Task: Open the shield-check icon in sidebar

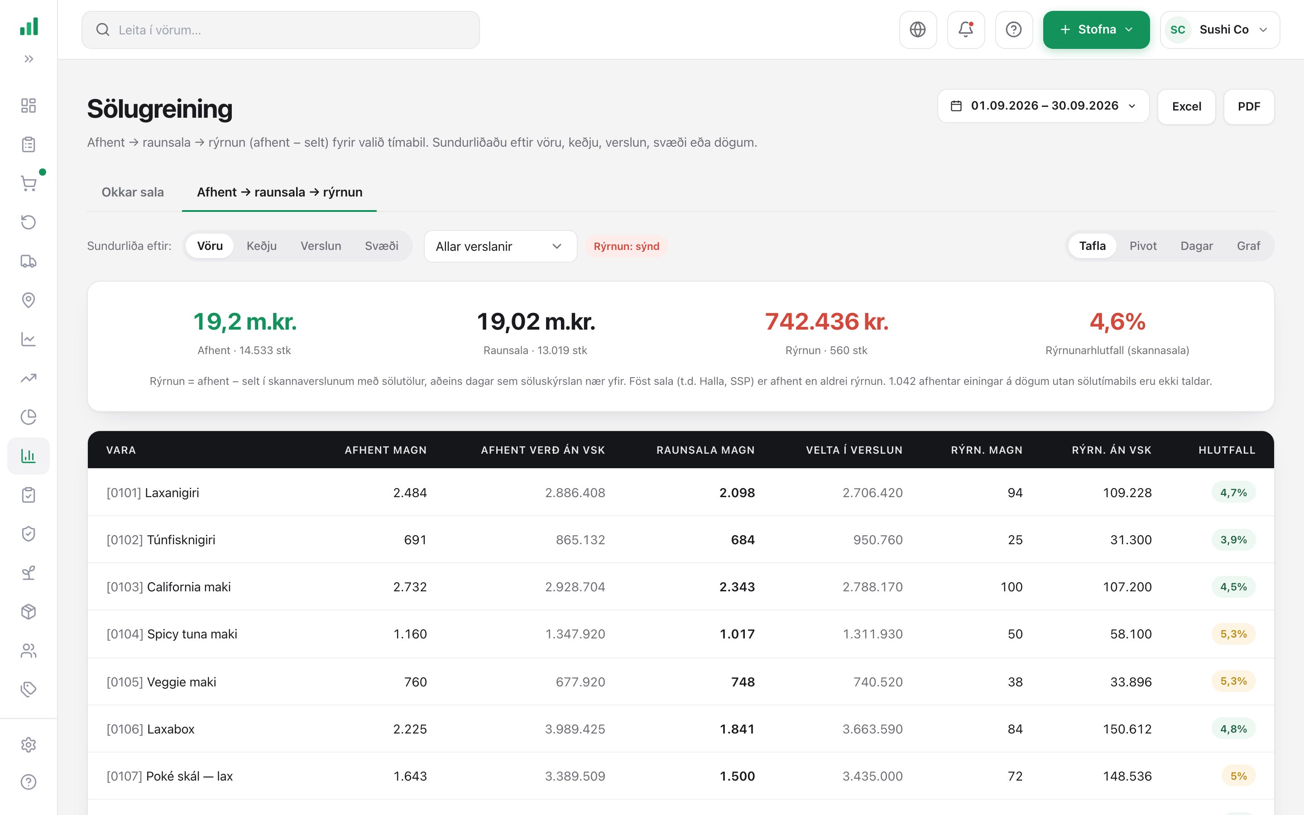Action: click(29, 534)
